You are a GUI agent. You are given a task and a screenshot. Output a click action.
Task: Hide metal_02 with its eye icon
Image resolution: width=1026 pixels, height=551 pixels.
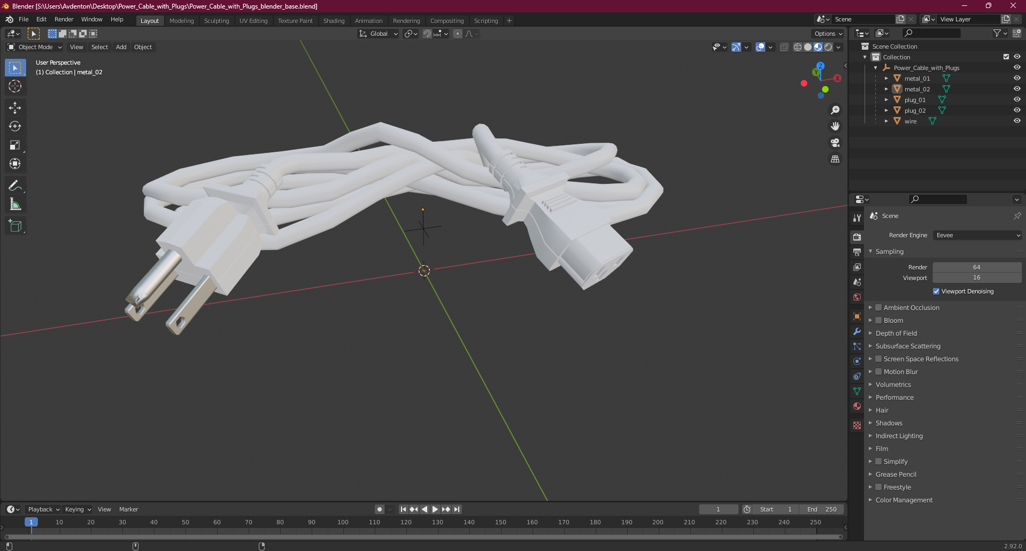pyautogui.click(x=1017, y=89)
